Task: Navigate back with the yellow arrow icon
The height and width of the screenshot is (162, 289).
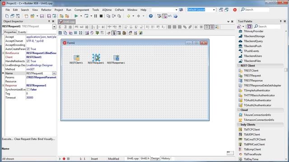Action: pyautogui.click(x=128, y=16)
